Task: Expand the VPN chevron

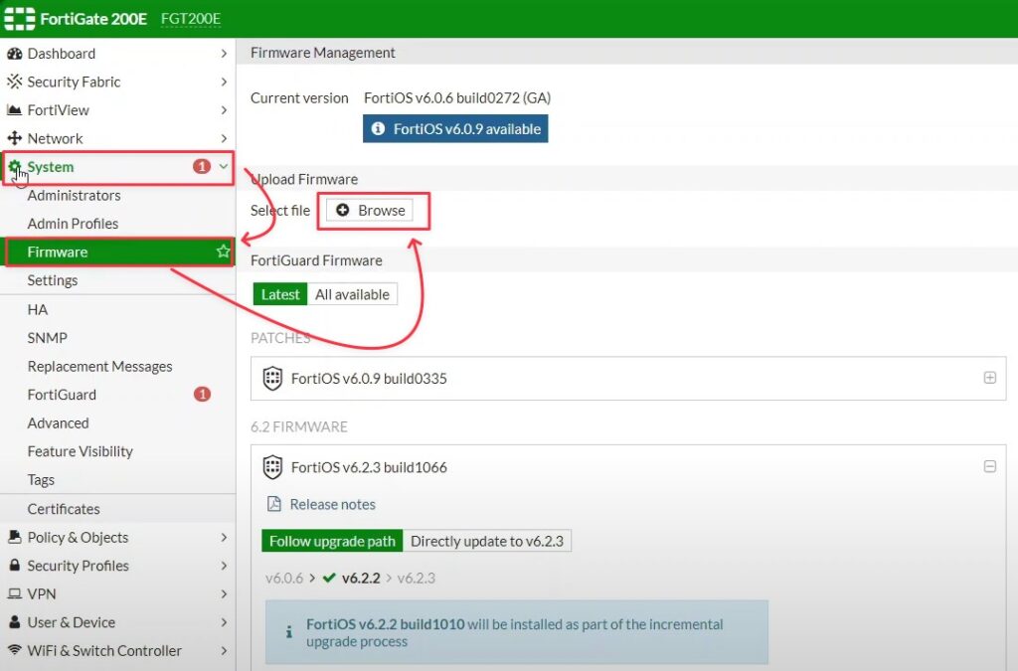Action: [x=224, y=593]
